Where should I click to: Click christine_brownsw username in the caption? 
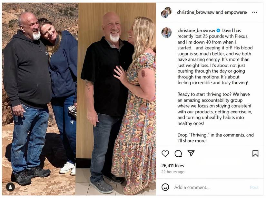[x=196, y=30]
